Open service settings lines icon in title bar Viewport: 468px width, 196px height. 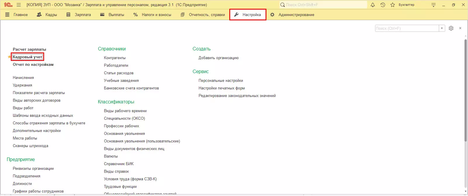coord(434,5)
